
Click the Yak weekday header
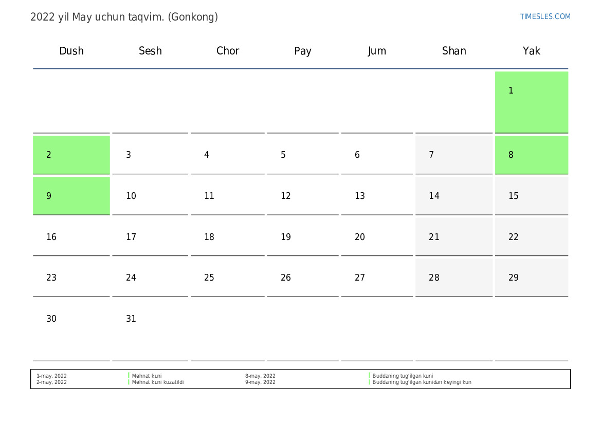tap(531, 51)
